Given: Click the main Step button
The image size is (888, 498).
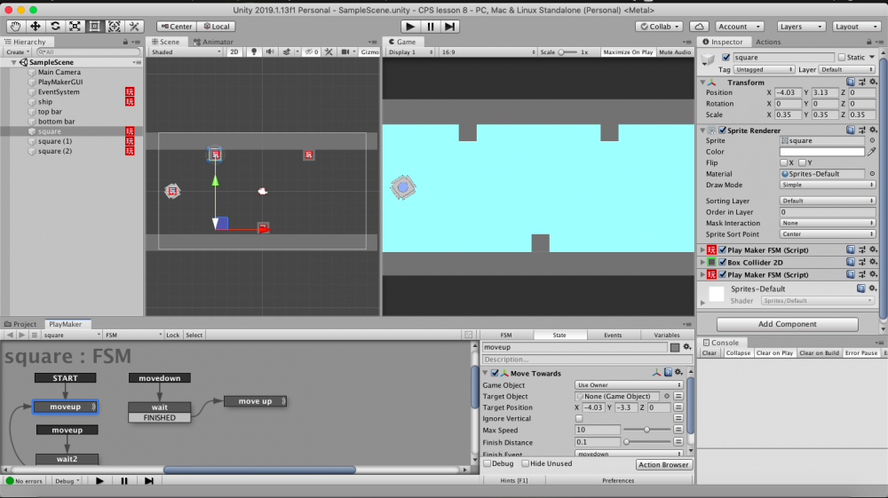Looking at the screenshot, I should [x=449, y=27].
